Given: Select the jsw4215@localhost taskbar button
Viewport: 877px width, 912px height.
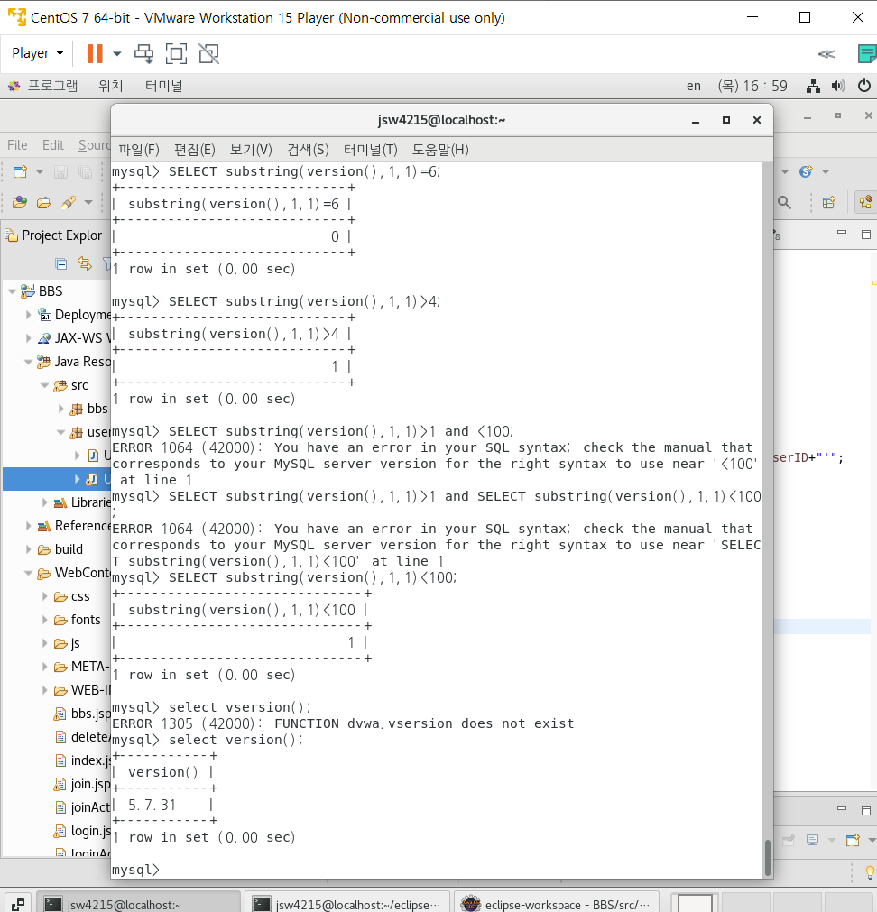Looking at the screenshot, I should click(x=140, y=901).
